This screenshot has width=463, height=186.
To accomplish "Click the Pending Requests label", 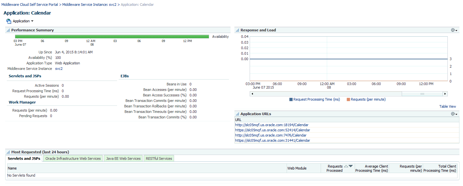I will pyautogui.click(x=33, y=116).
